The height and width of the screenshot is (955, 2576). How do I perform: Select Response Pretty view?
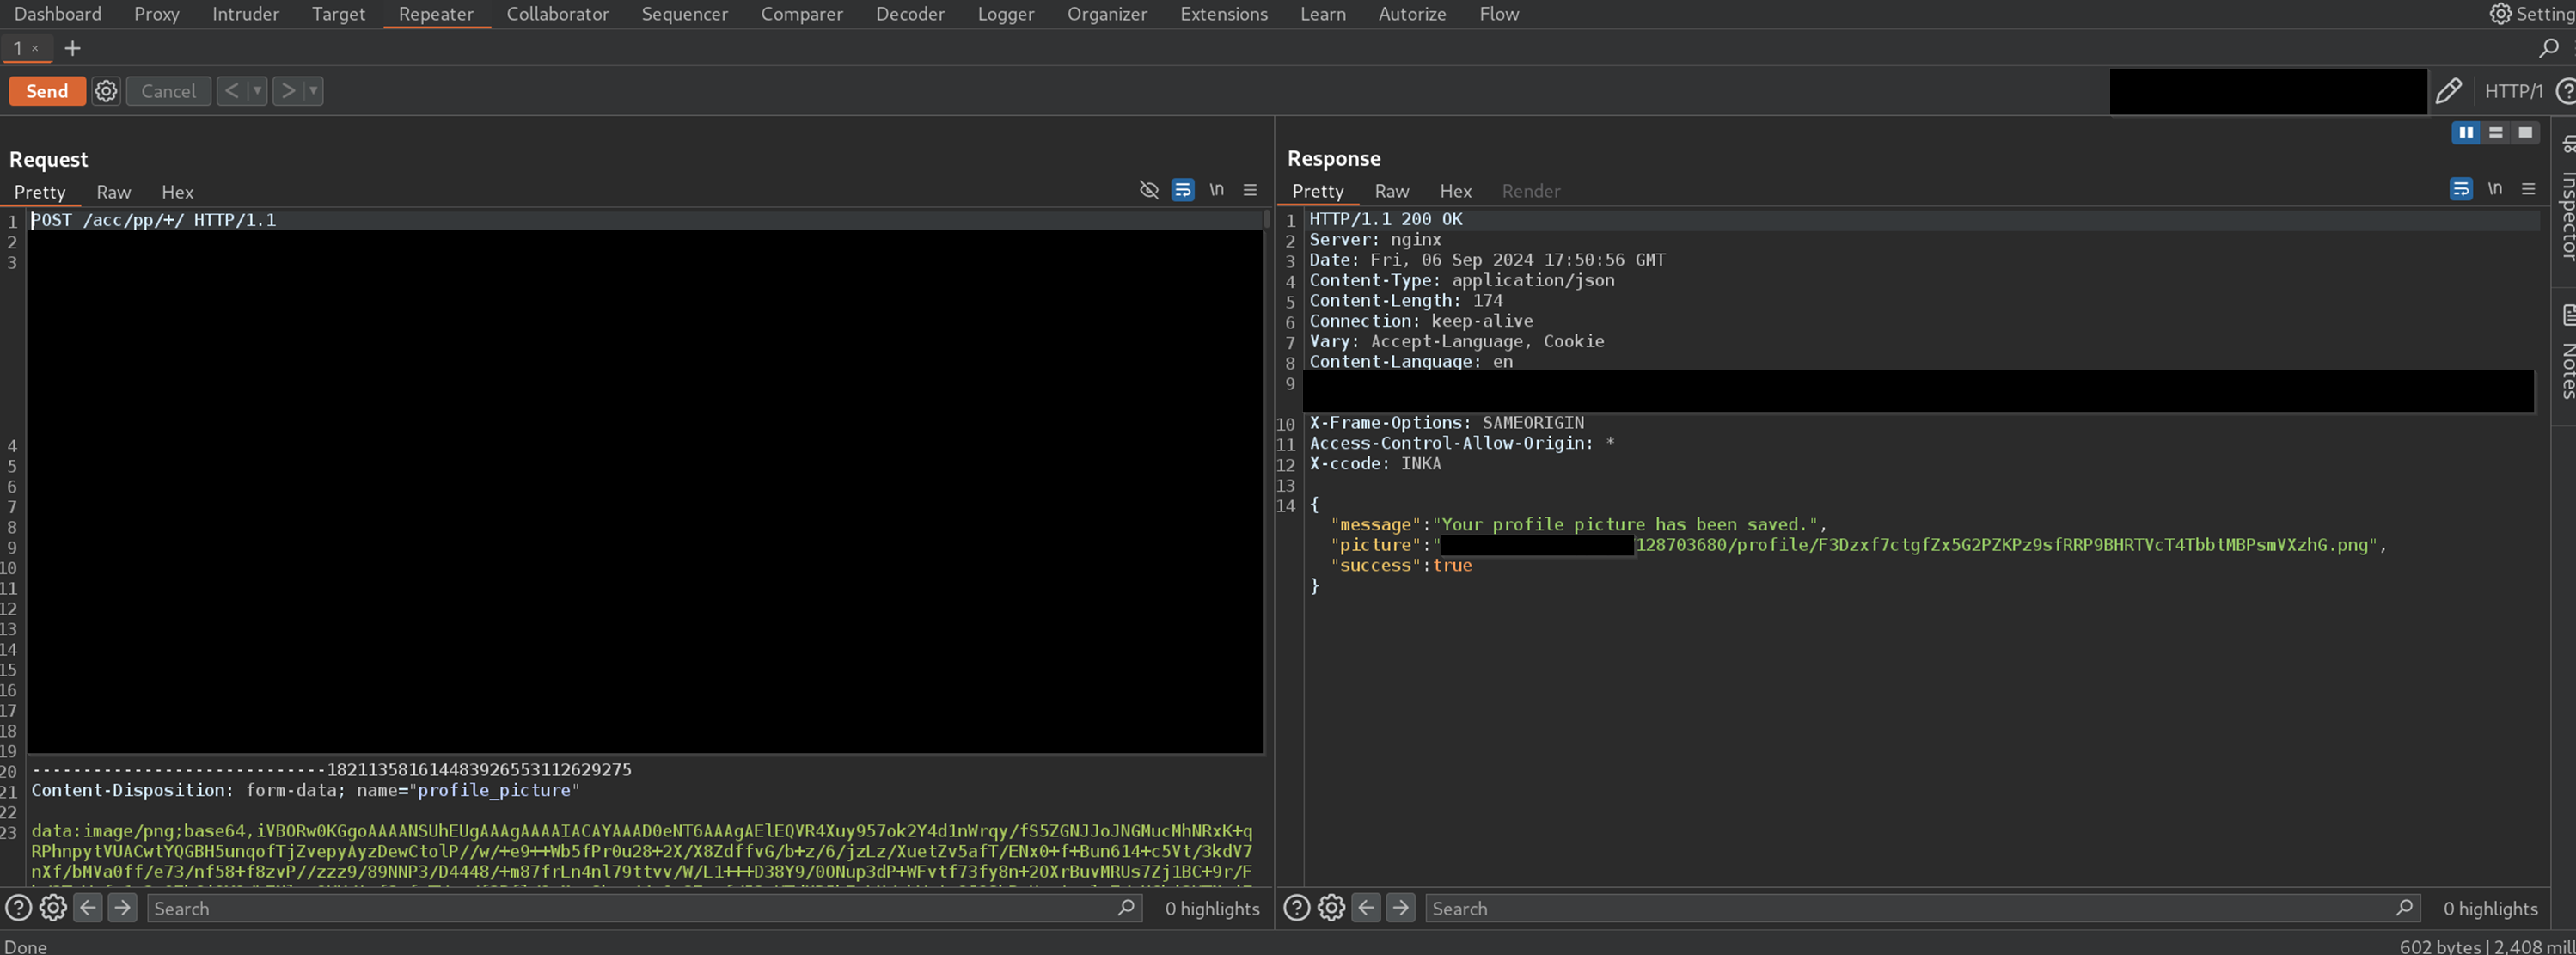pyautogui.click(x=1317, y=191)
